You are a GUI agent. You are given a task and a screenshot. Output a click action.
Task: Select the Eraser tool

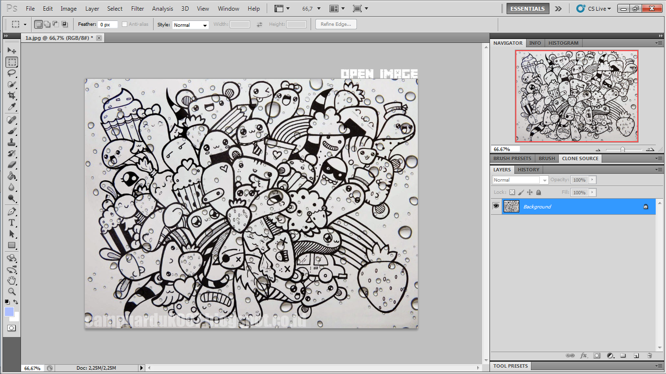(12, 165)
